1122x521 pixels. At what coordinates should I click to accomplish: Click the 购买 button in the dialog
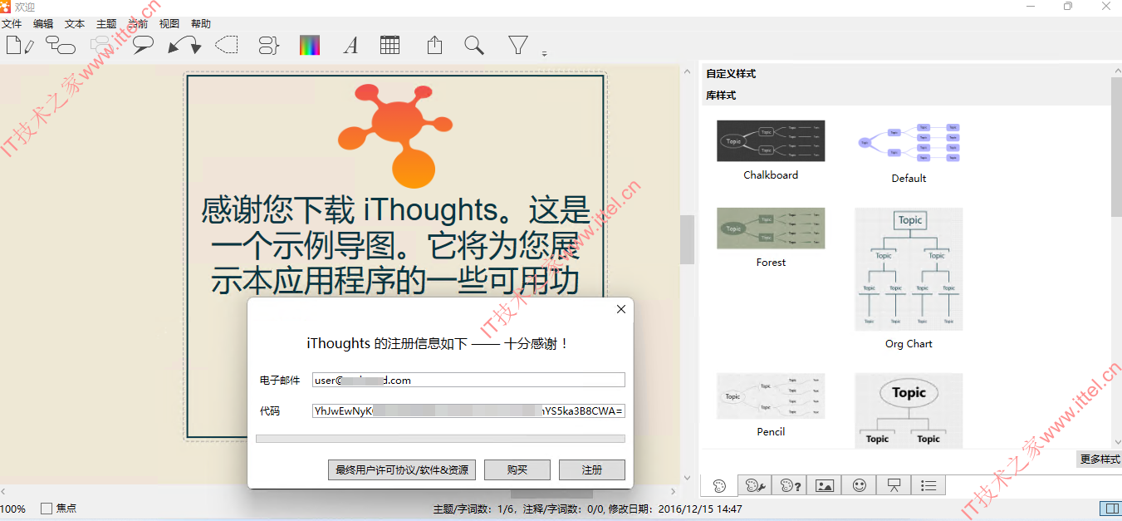point(517,470)
